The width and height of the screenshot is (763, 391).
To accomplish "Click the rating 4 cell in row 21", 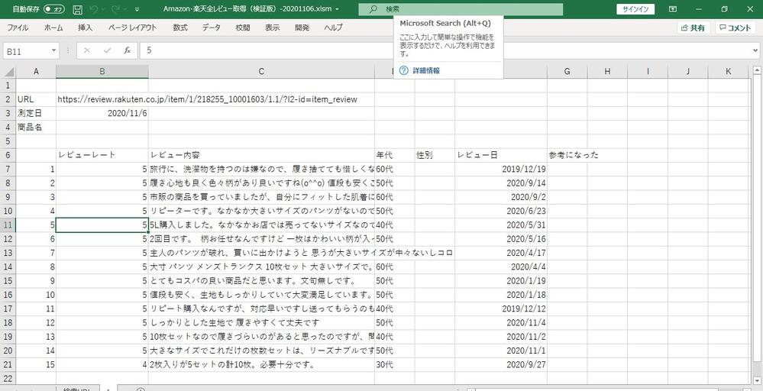I will [102, 365].
